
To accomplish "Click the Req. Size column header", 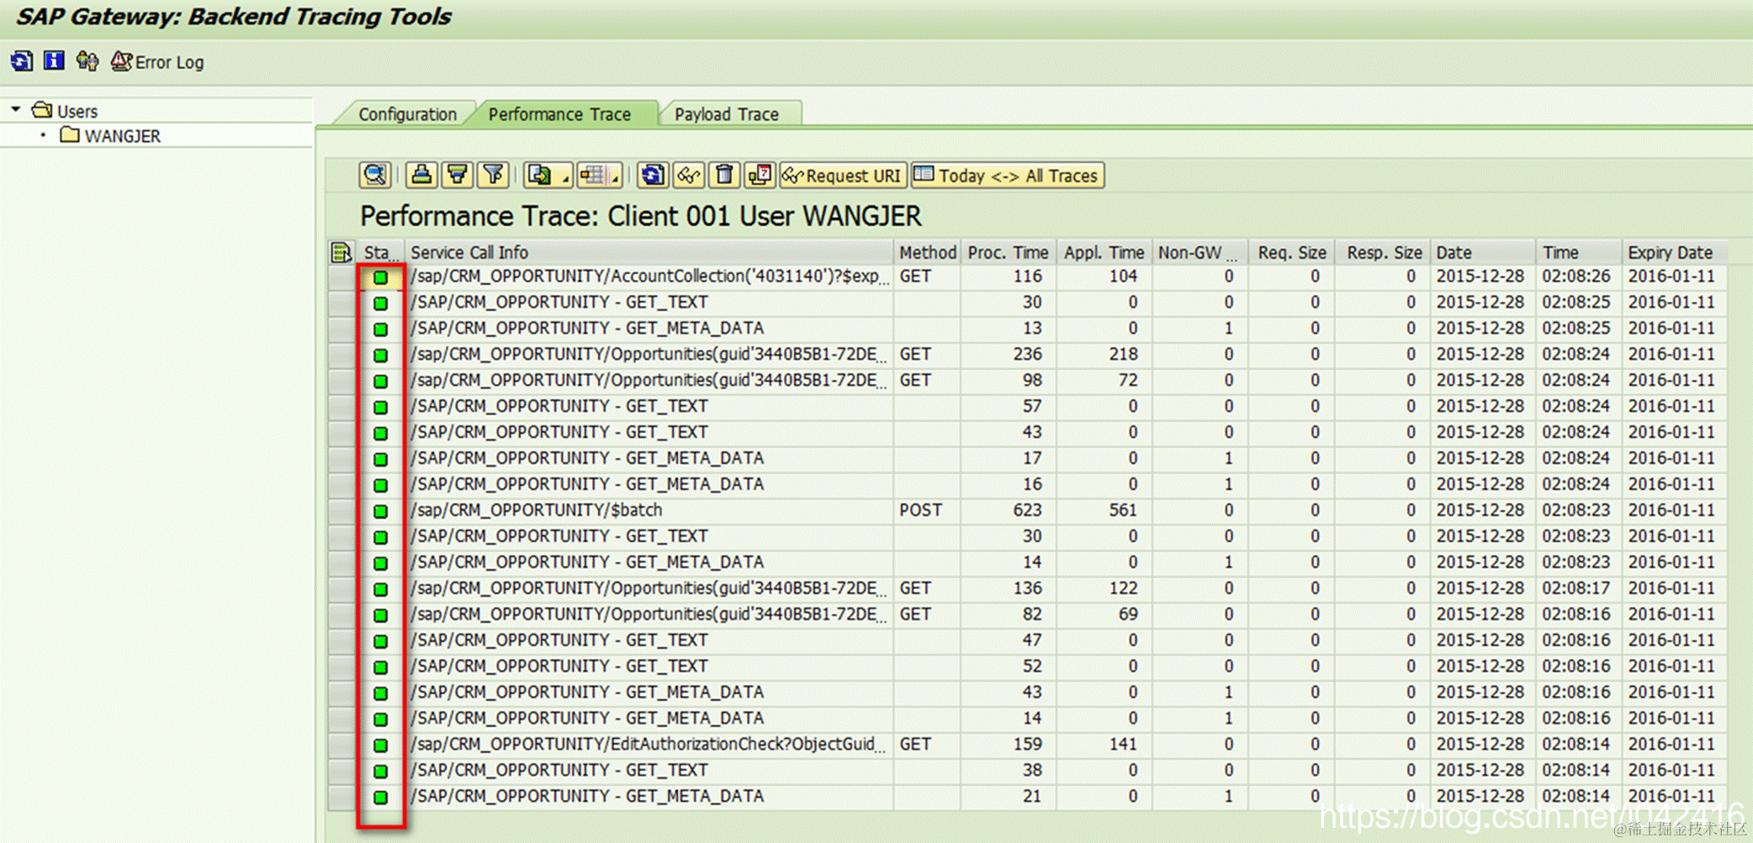I will (1291, 252).
